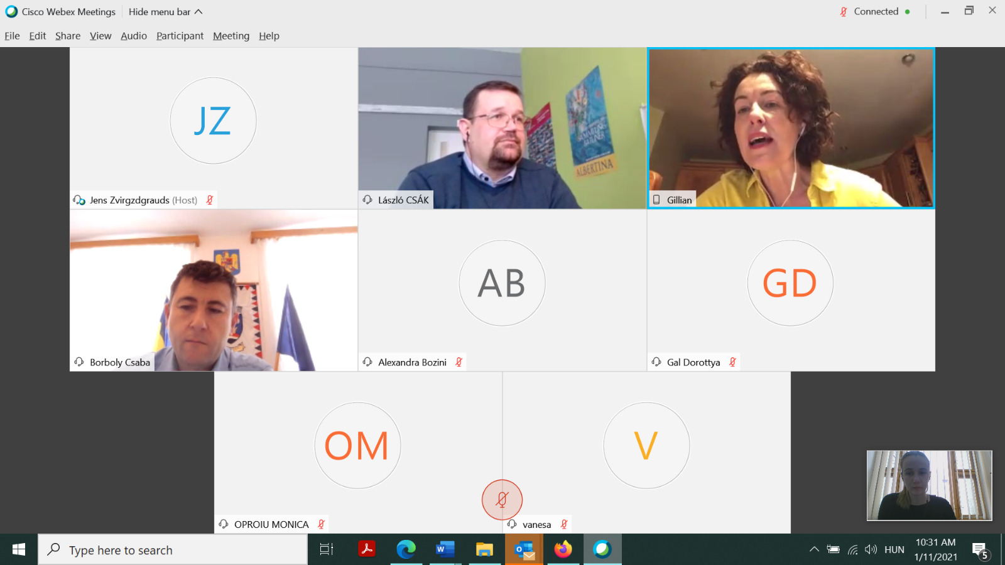The height and width of the screenshot is (565, 1005).
Task: Click headset icon next to Borboly Csaba
Action: coord(79,362)
